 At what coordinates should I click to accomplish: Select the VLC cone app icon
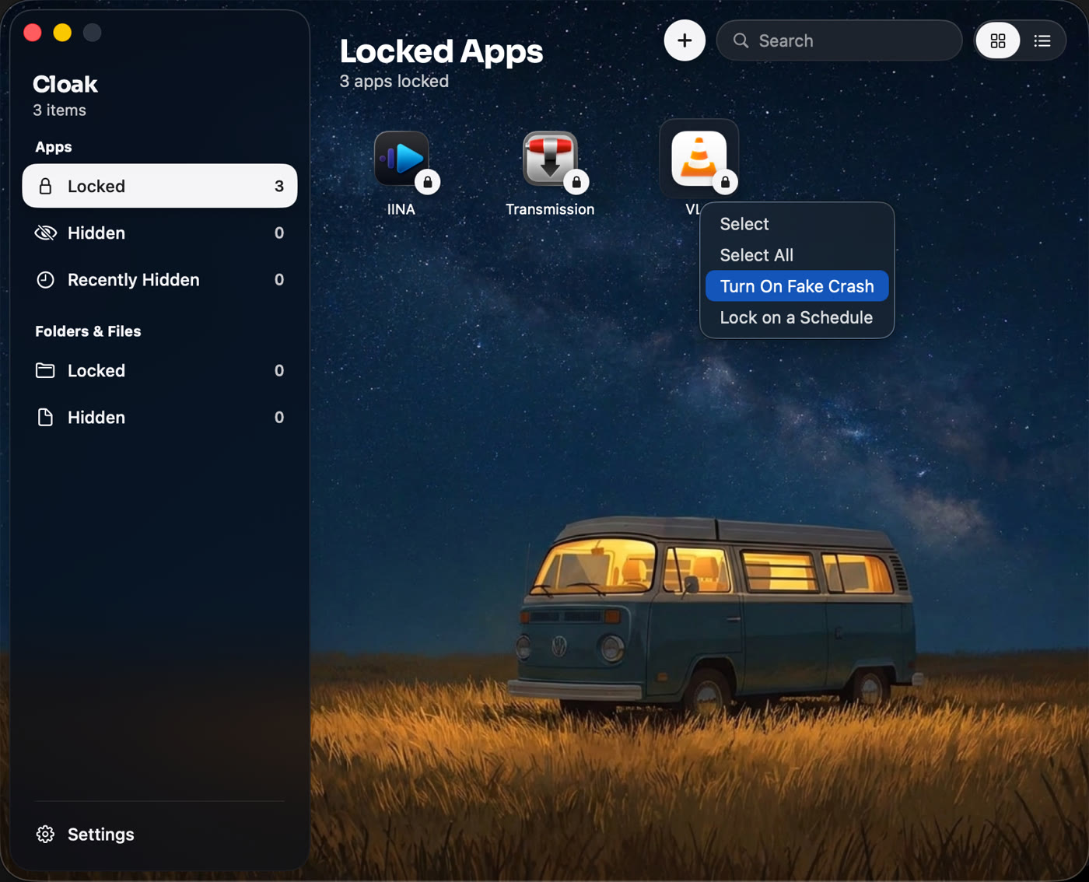699,159
